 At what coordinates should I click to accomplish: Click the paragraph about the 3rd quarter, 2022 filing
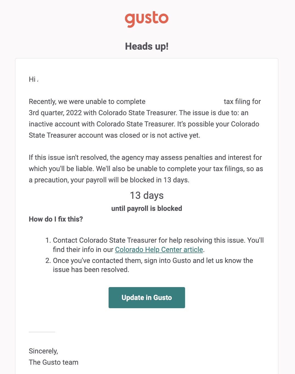click(145, 118)
